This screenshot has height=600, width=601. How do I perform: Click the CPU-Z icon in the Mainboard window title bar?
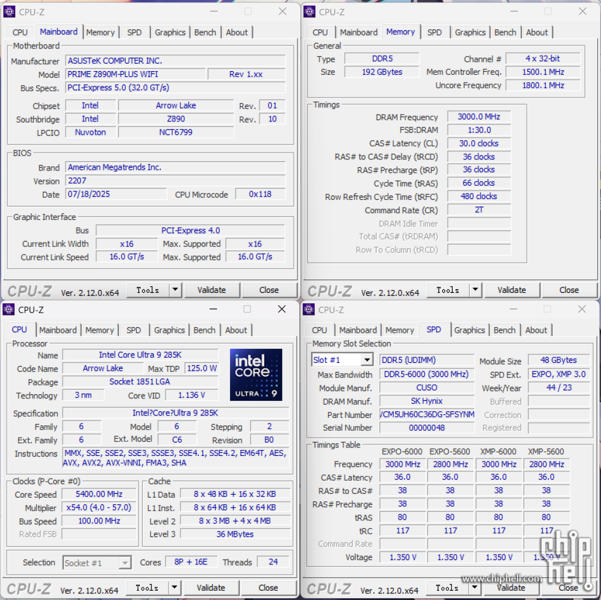click(10, 12)
